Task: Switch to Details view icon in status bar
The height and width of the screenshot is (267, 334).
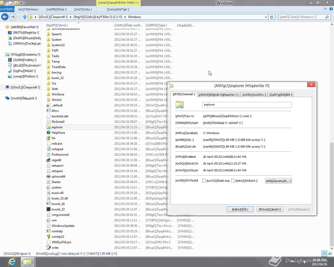Action: point(324,253)
